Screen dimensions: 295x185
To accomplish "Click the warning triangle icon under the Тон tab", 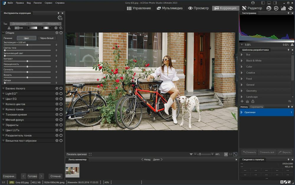I will [9, 28].
